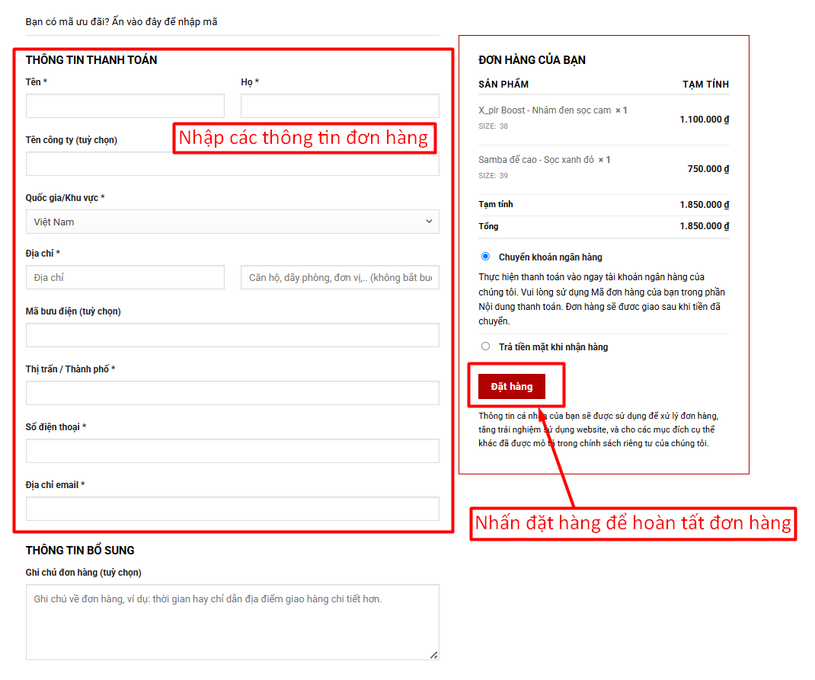Click the Ghi chú đơn hàng textarea
Screen dimensions: 815x680
[x=232, y=621]
